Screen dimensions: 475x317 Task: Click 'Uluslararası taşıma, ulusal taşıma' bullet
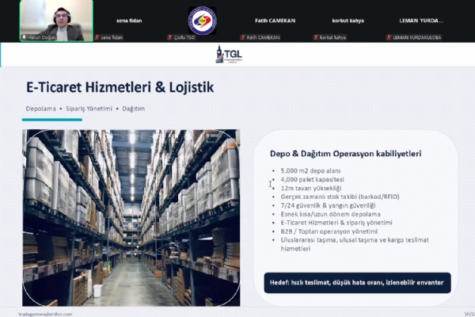tap(355, 244)
